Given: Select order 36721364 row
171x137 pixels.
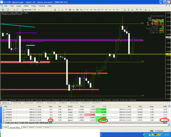Looking at the screenshot, I should 85,109.
